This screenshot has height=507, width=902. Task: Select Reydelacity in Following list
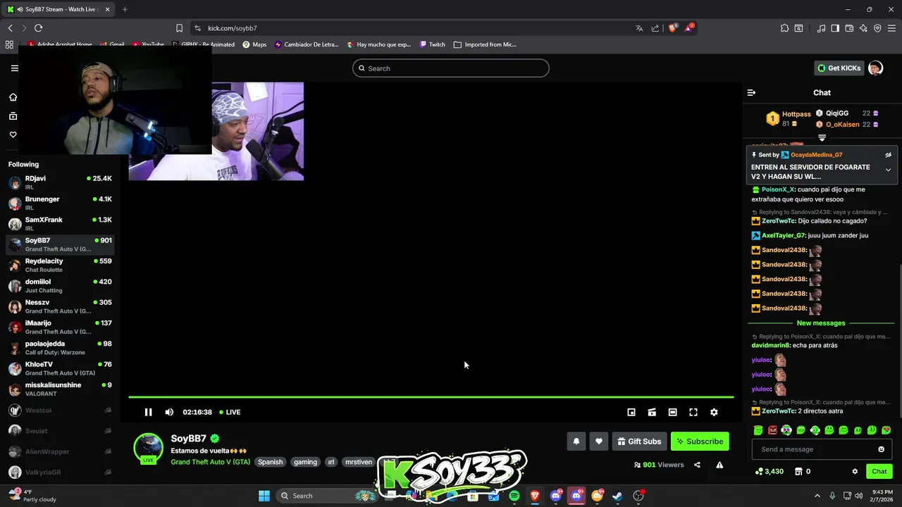tap(60, 265)
